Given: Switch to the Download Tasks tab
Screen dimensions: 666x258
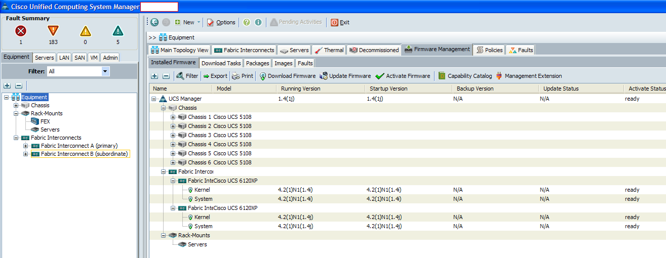Looking at the screenshot, I should point(221,63).
